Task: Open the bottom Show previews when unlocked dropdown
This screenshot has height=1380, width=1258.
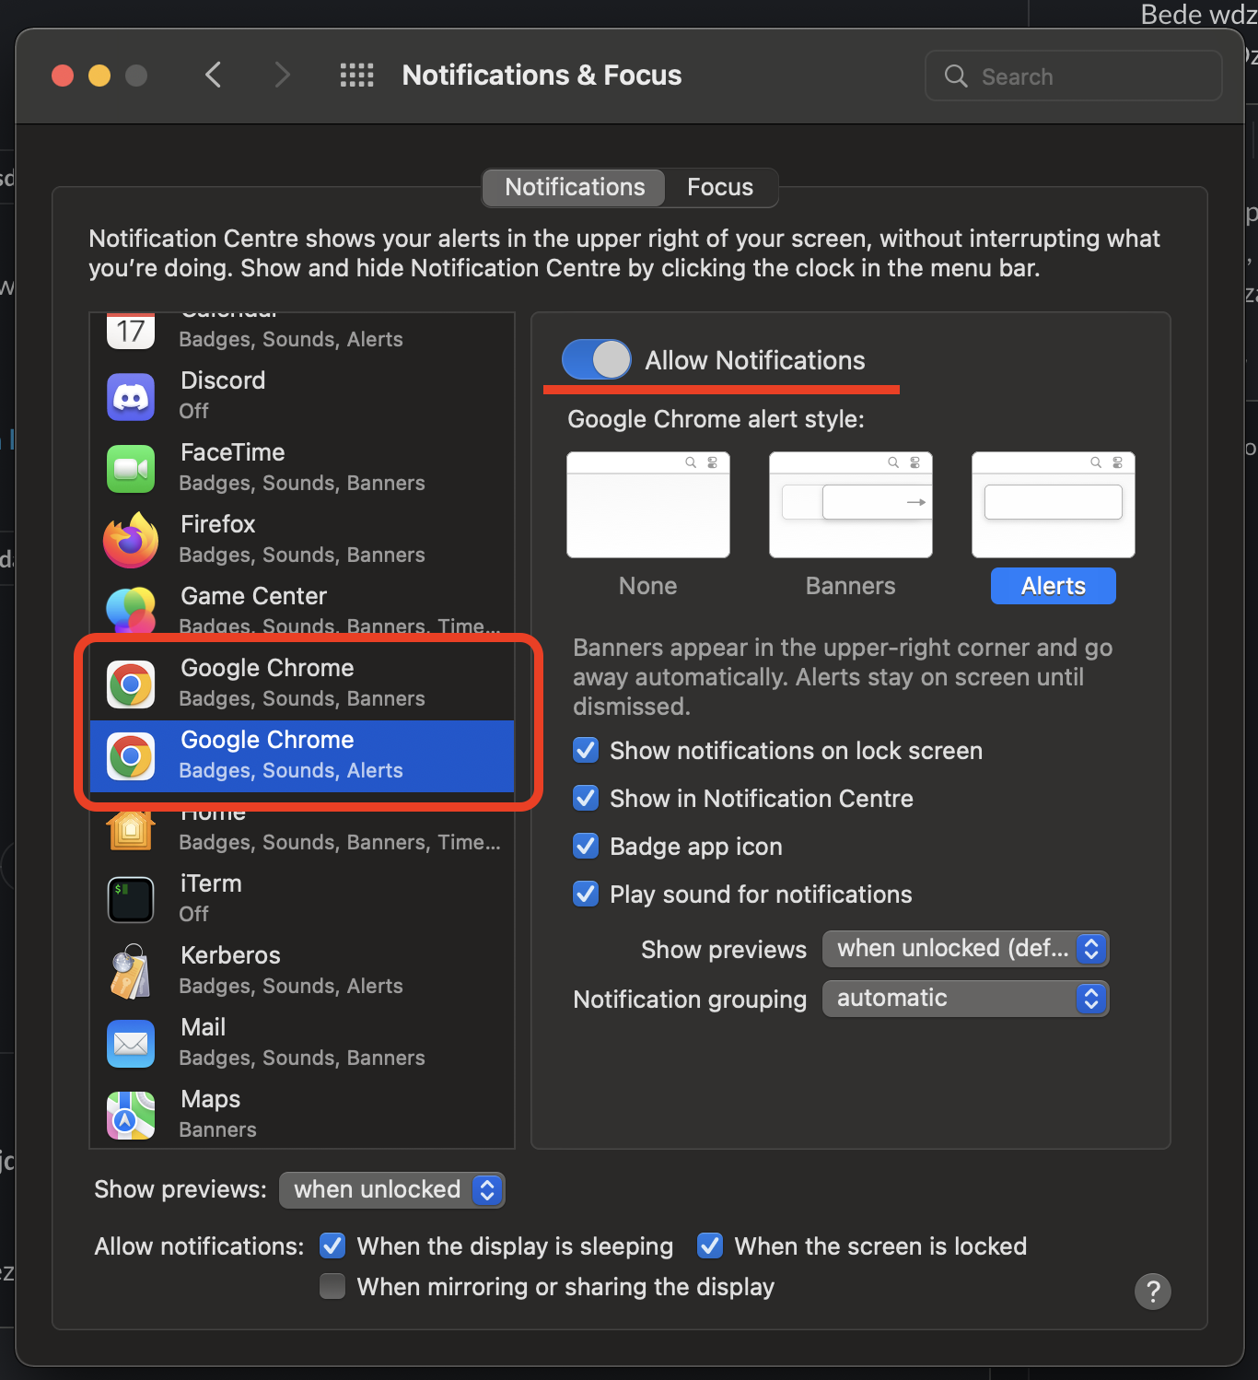Action: [392, 1189]
